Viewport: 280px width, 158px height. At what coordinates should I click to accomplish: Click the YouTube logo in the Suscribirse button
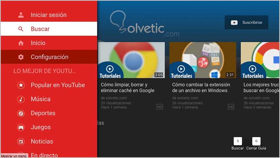pyautogui.click(x=234, y=23)
